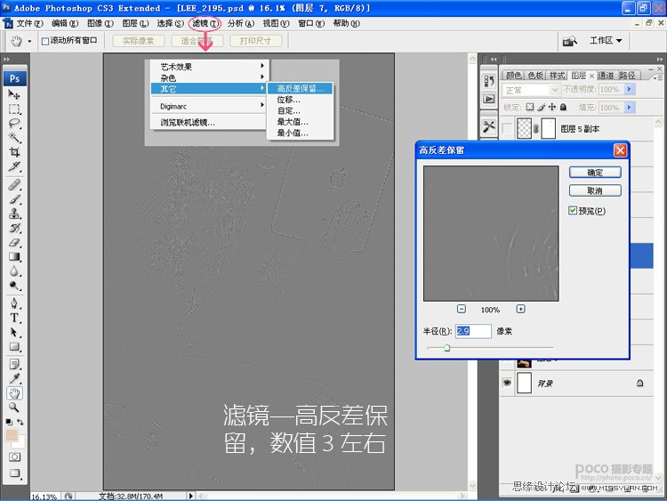Confirm the High Pass dialog
This screenshot has height=501, width=667.
pos(595,172)
